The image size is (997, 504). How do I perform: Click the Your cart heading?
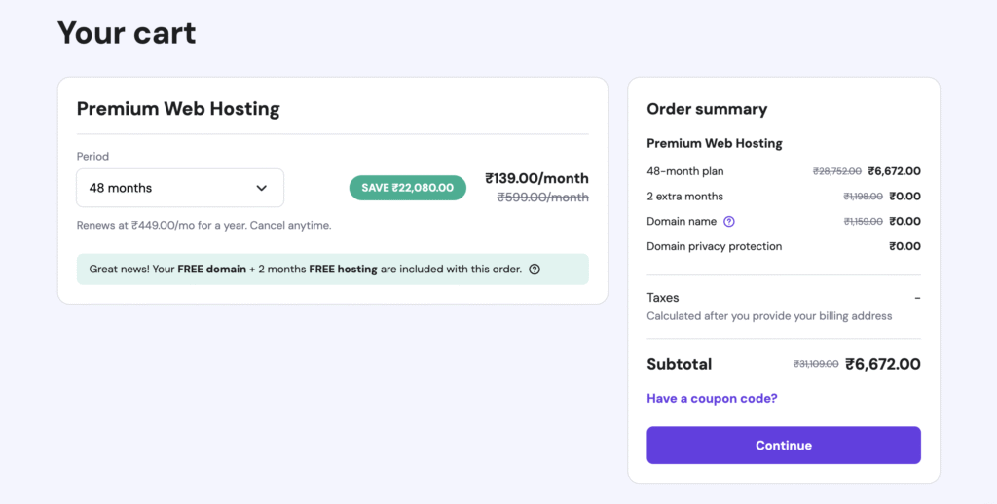coord(127,32)
